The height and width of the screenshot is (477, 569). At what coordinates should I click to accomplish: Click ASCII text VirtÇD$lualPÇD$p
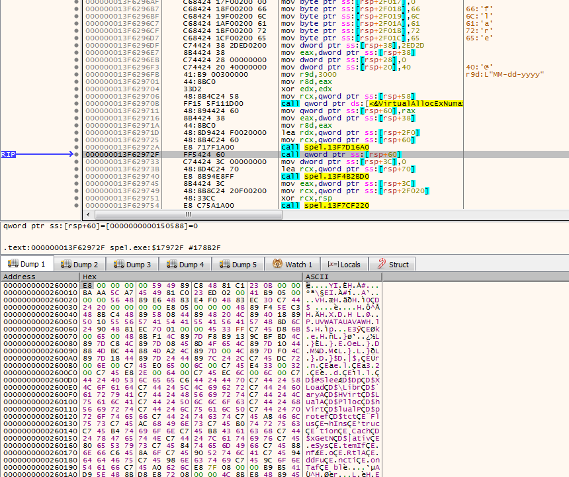click(x=343, y=409)
